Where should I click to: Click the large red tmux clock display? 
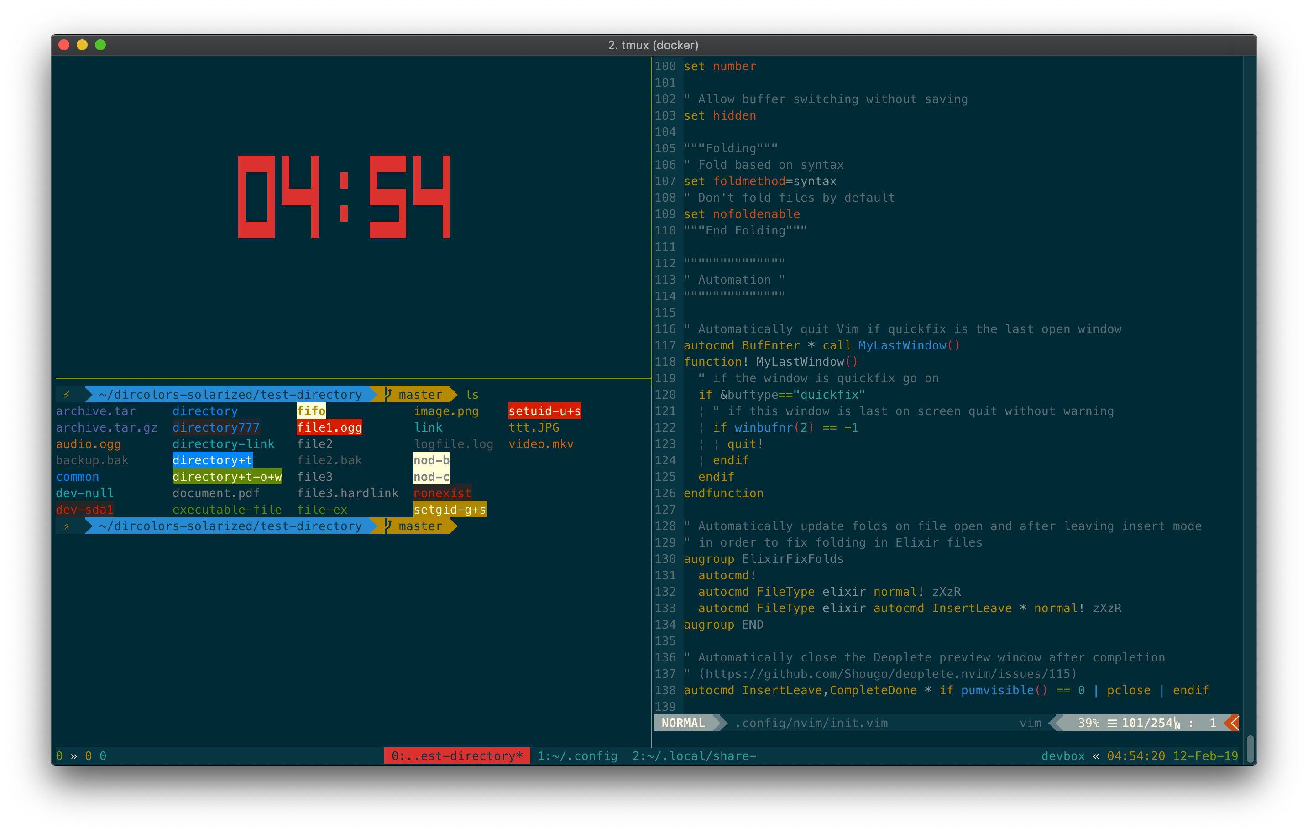click(344, 197)
